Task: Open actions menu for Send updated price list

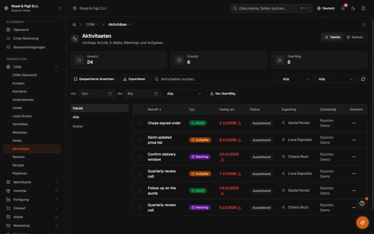Action: click(354, 140)
